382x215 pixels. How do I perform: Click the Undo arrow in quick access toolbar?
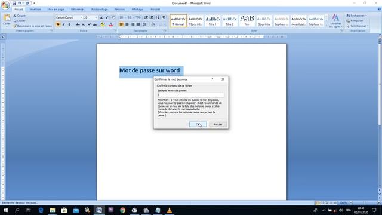(20, 3)
